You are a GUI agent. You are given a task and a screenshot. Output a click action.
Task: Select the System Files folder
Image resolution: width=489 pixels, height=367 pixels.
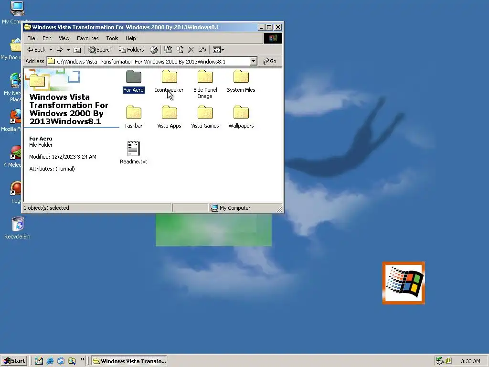coord(241,81)
